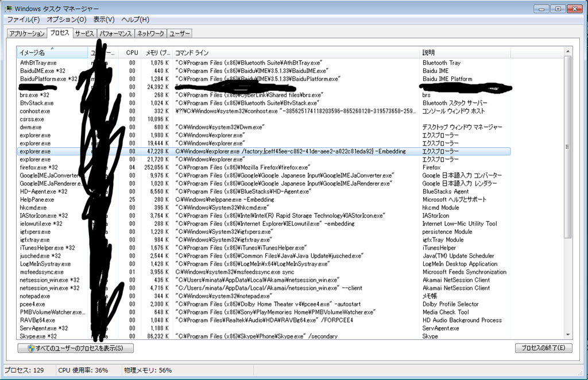Select the iTunesHelper.exe *32 process

[x=264, y=248]
